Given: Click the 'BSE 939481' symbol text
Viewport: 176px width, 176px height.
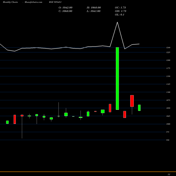Looking at the screenshot, I should (55, 2).
